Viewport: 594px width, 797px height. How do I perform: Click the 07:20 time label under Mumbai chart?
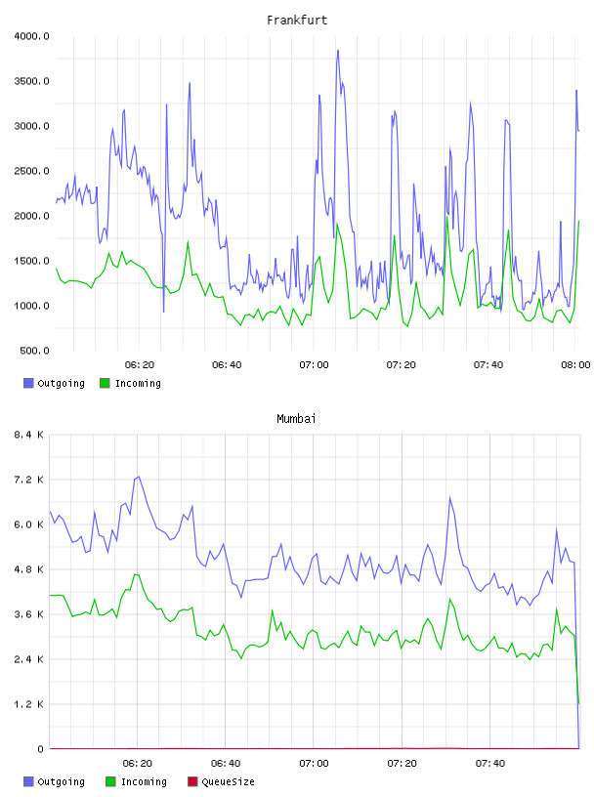[402, 764]
